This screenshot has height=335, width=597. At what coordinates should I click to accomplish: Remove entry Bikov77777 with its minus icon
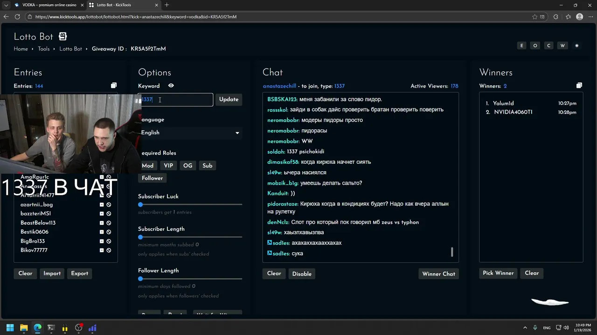click(102, 250)
